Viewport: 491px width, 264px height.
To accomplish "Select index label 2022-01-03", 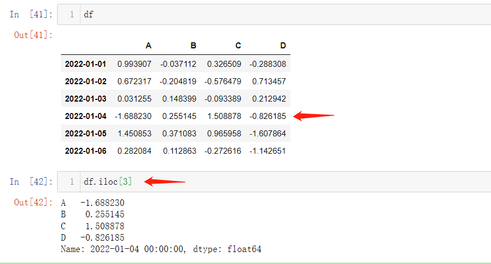I will [x=85, y=99].
